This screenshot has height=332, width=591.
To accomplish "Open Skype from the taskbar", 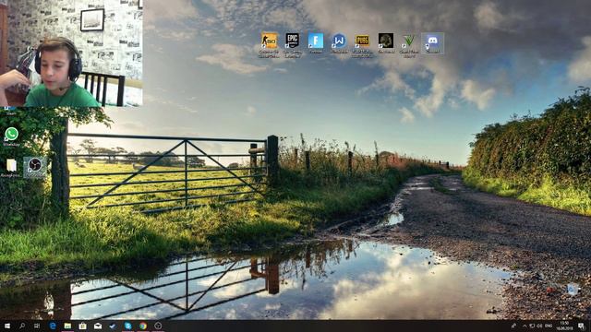I will click(127, 326).
